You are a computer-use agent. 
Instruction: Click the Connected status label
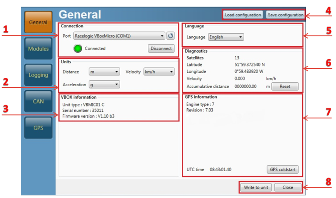[x=95, y=49]
